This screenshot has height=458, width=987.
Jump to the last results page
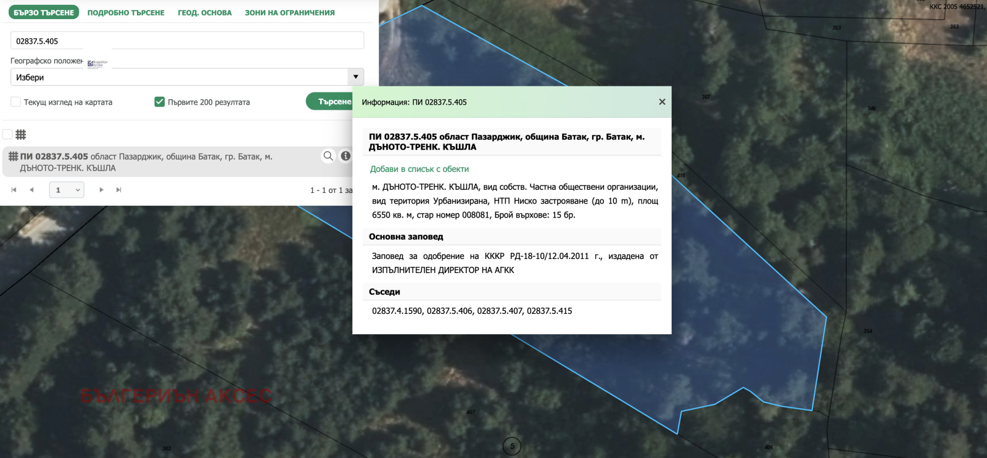tap(118, 190)
